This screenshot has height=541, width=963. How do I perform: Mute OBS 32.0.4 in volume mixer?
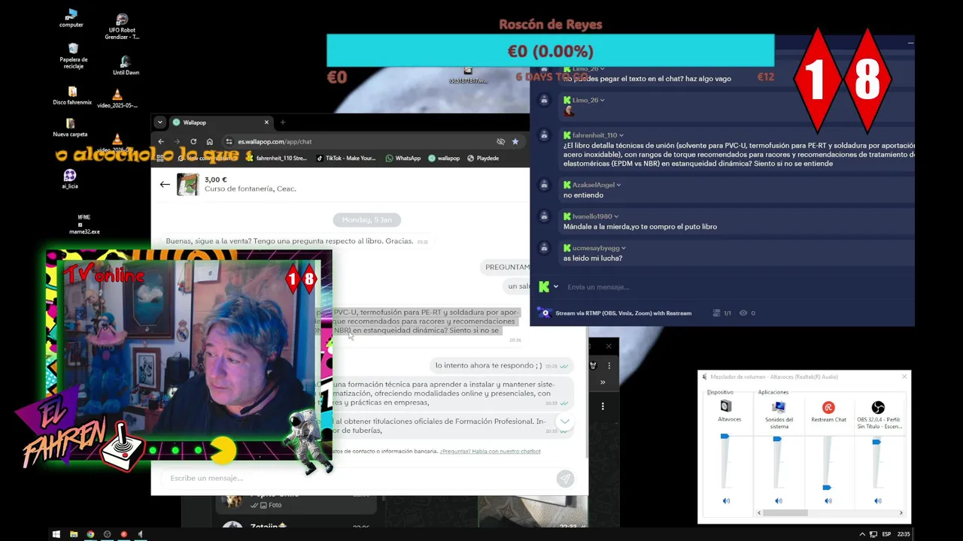point(878,500)
